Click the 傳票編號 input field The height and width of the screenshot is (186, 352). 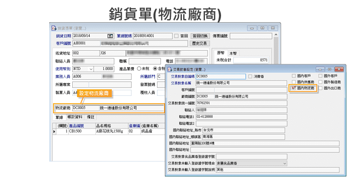[251, 36]
